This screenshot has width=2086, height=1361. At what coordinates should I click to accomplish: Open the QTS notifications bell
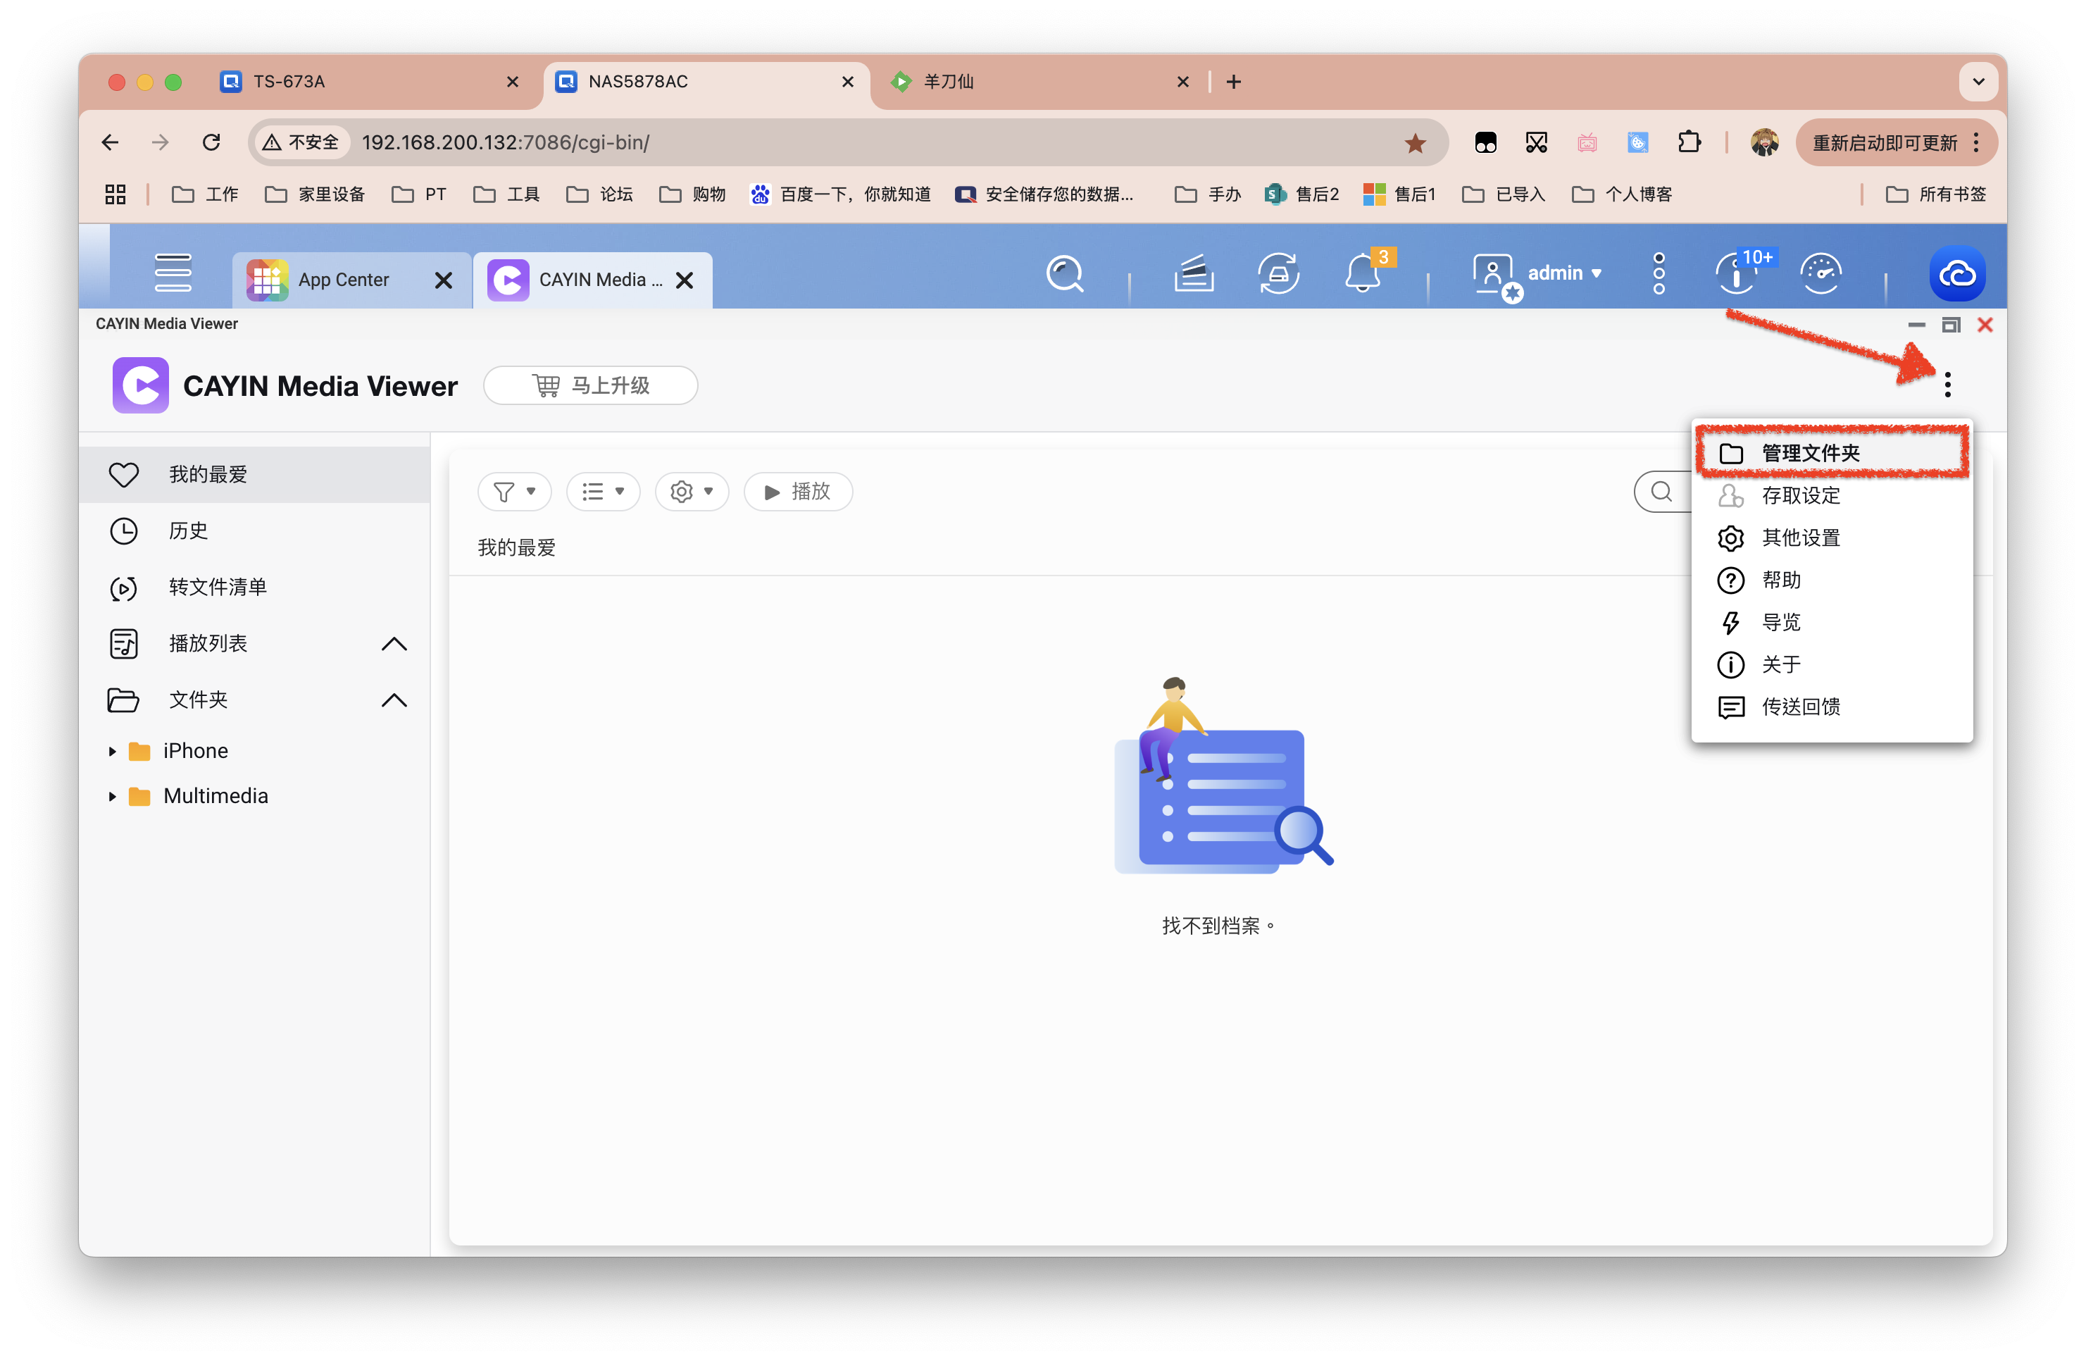tap(1363, 273)
